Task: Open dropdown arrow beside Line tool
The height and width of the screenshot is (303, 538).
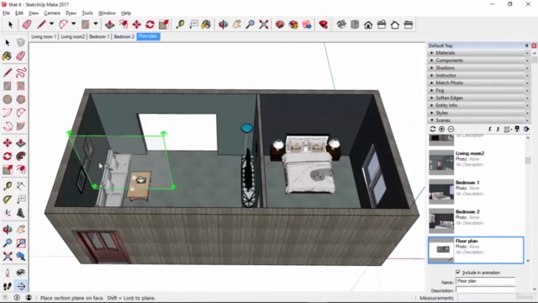Action: tap(51, 24)
